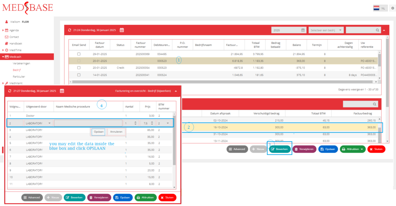396x206 pixels.
Task: Click the Bewerken button in the main toolbar
Action: (x=279, y=149)
